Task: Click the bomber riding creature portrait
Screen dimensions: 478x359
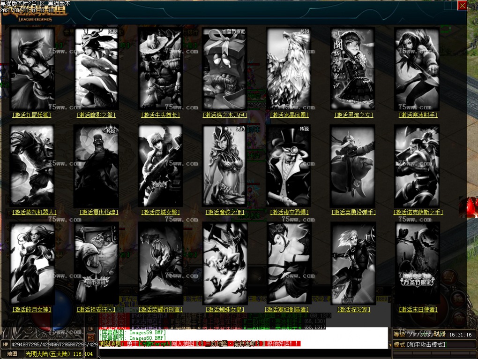Action: point(353,166)
